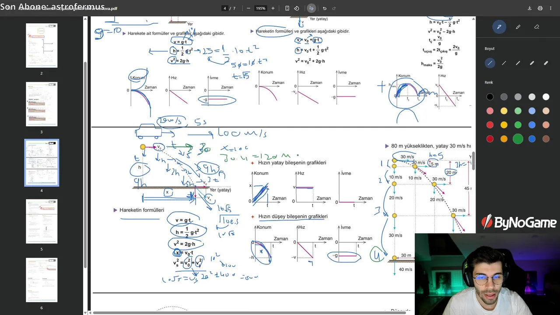Select the thickest stroke size under Boyut

click(x=546, y=63)
